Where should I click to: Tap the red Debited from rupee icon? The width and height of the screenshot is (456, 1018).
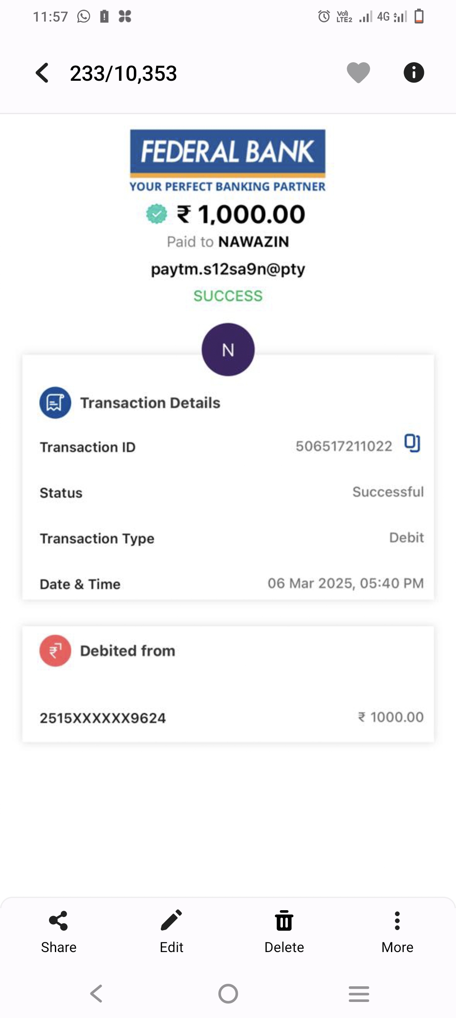(x=55, y=651)
